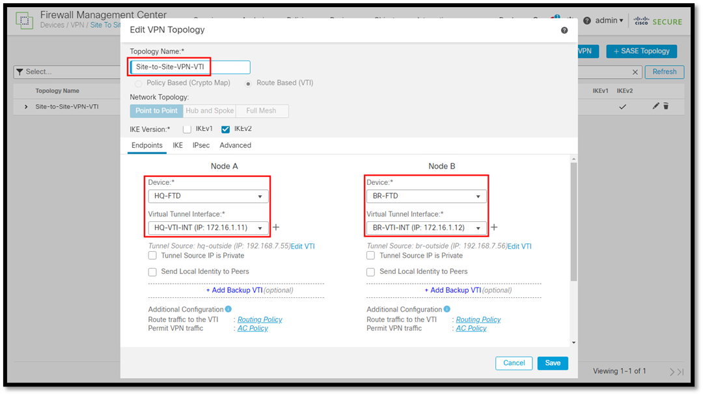703x395 pixels.
Task: Click the Site To Site breadcrumb link
Action: tap(105, 25)
